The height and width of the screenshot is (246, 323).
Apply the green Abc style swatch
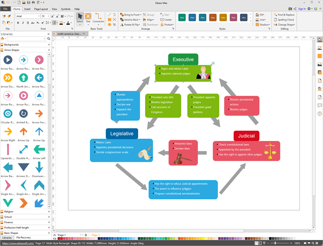(x=182, y=18)
